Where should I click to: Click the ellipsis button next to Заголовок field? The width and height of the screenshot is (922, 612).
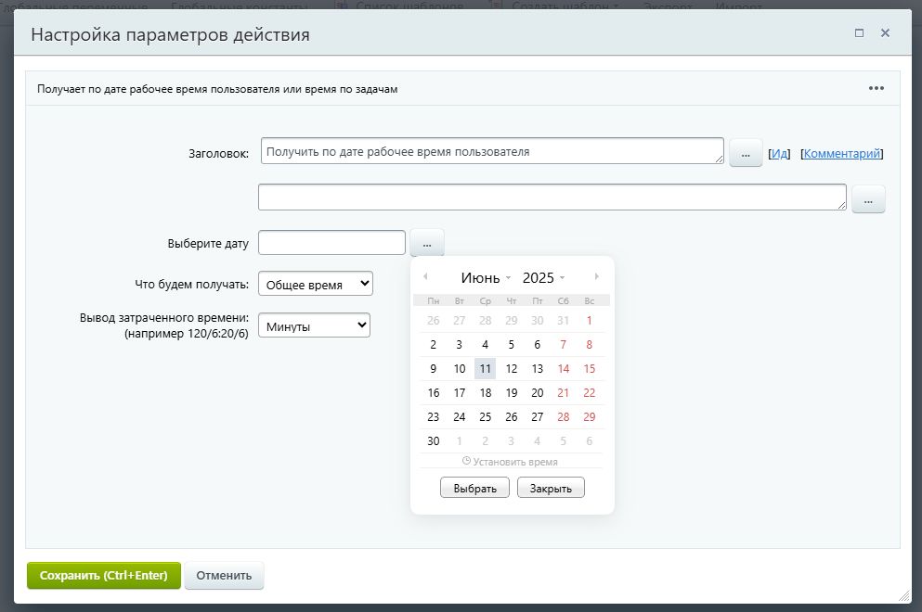(745, 152)
